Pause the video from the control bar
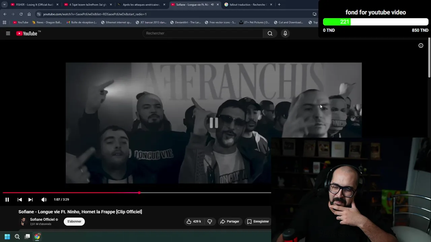 (7, 200)
